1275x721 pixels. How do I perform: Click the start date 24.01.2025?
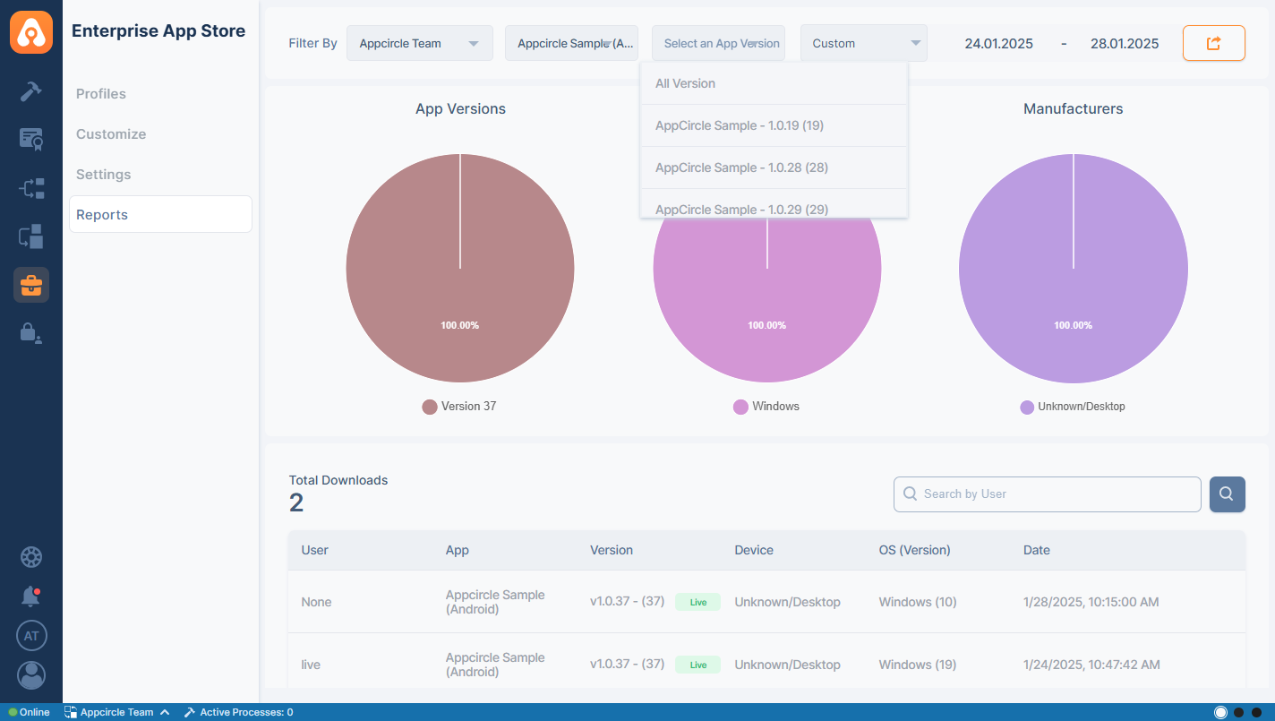[x=998, y=43]
